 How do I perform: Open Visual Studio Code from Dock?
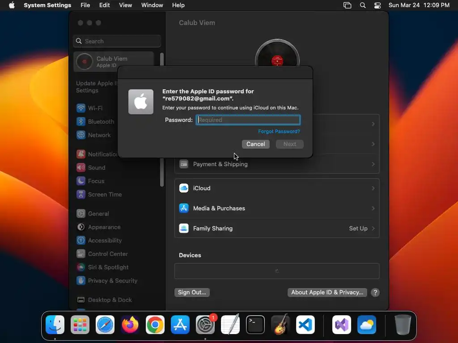coord(305,325)
